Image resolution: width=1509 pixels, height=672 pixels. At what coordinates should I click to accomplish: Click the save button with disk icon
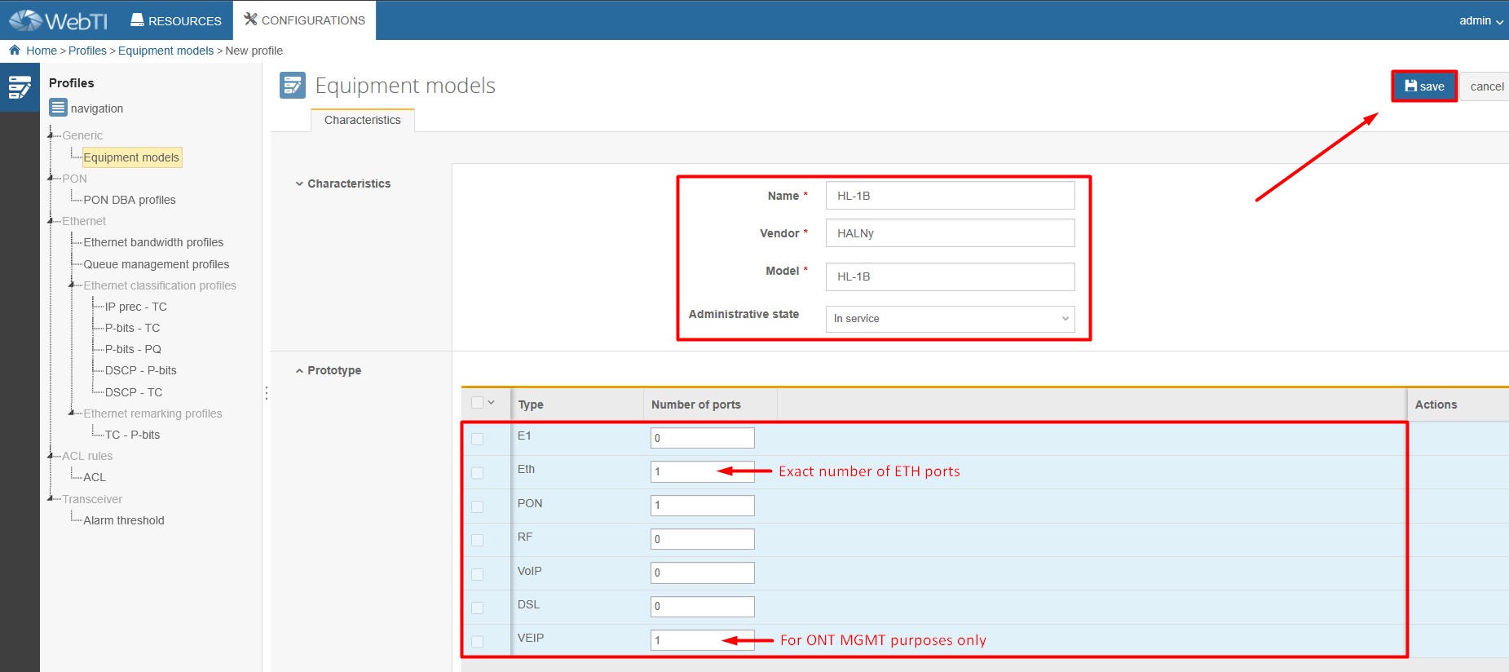coord(1423,86)
